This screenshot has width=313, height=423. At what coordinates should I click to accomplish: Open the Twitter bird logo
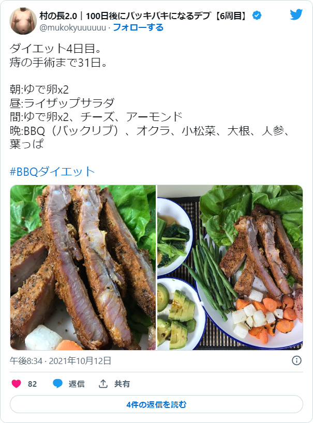pos(296,14)
